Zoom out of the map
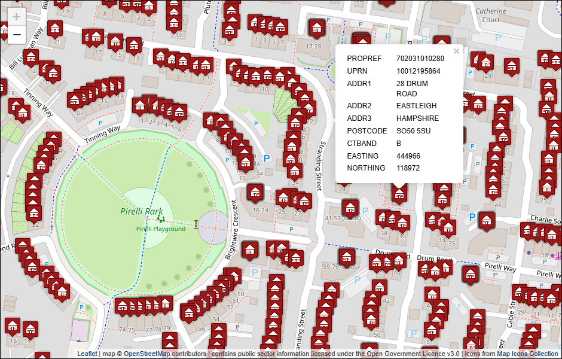Viewport: 562px width, 359px height. tap(17, 35)
